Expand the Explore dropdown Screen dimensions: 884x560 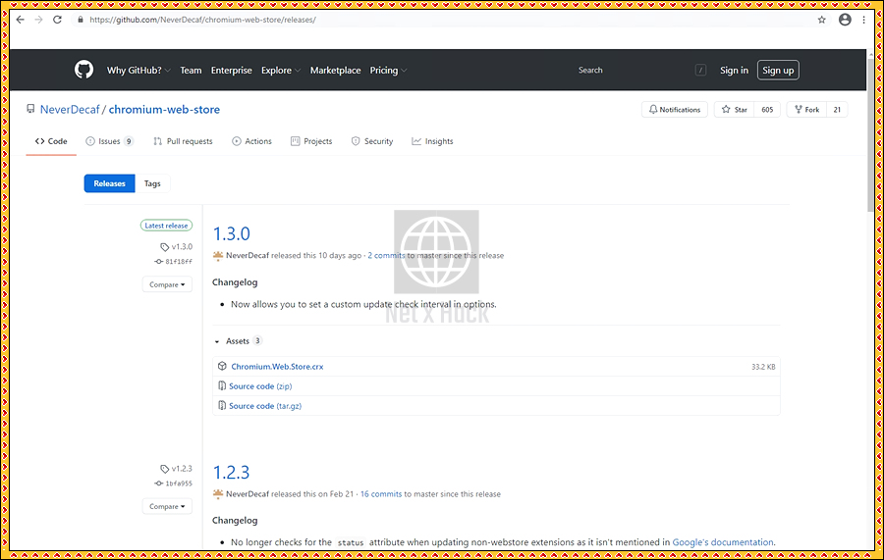[x=281, y=71]
